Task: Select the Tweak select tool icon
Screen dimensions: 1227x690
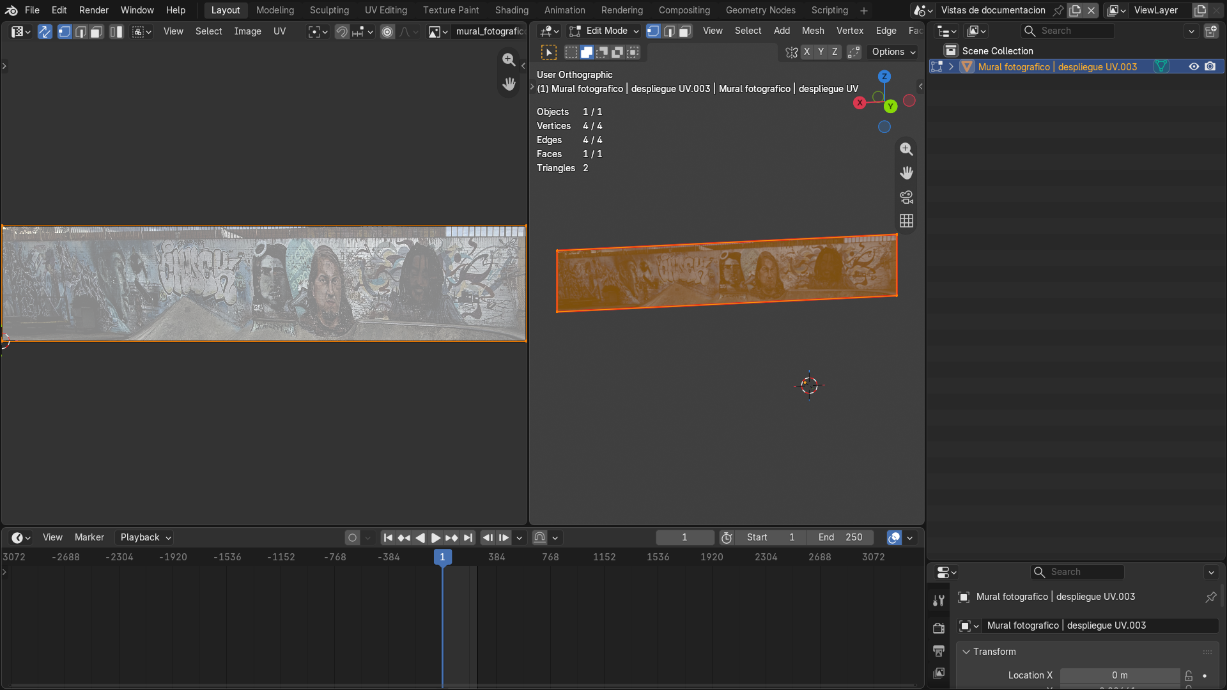Action: (x=548, y=52)
